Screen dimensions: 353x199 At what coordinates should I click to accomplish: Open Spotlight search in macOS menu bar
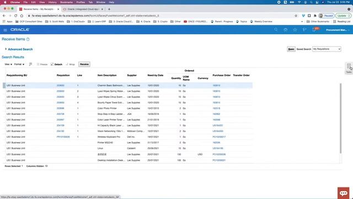click(x=311, y=2)
